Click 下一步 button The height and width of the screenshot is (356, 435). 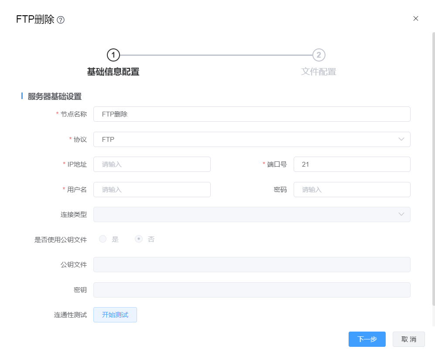point(366,339)
